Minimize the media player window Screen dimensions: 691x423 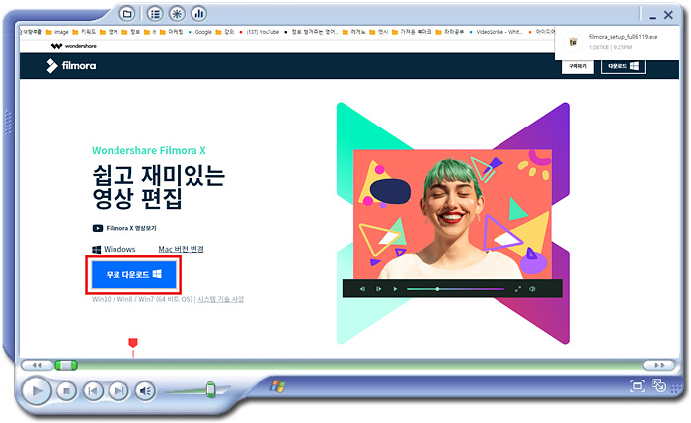pos(653,17)
